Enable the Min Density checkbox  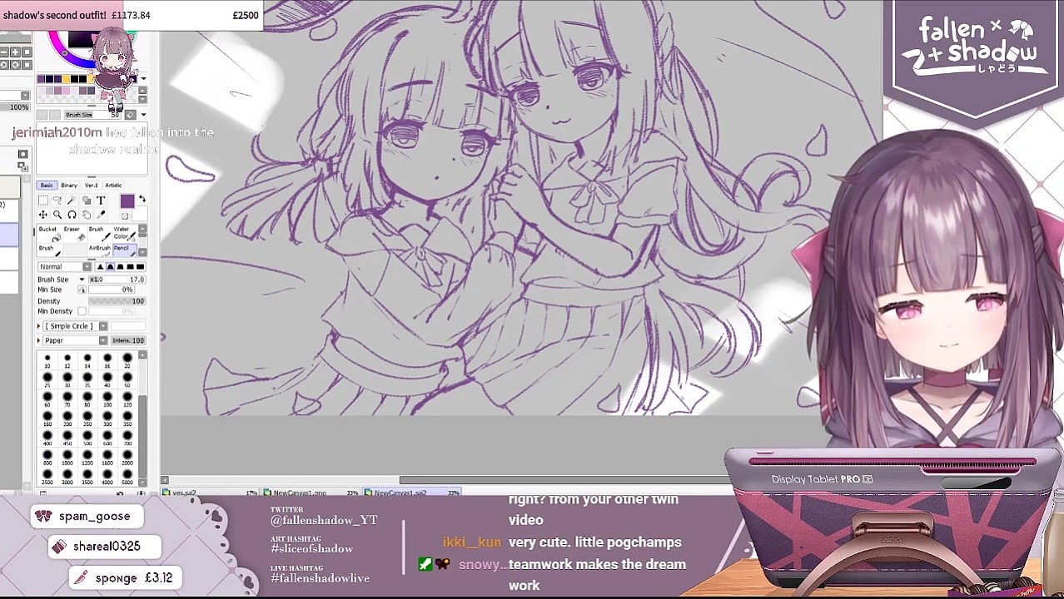[81, 310]
